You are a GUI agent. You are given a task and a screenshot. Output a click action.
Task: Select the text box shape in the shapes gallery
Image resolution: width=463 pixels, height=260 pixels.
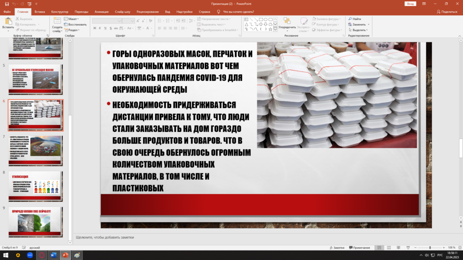click(246, 19)
